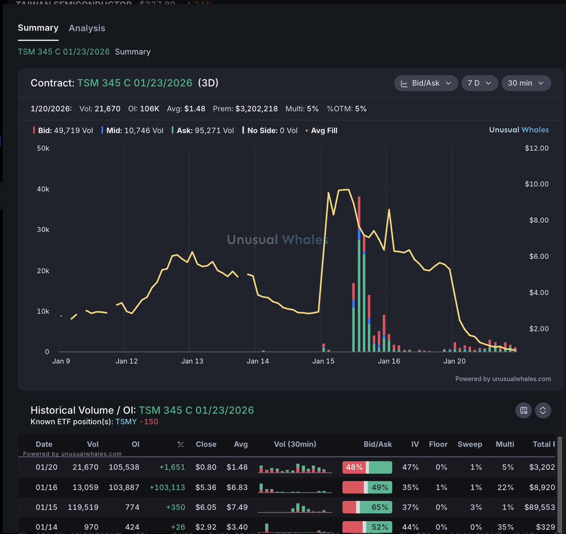
Task: Open the 30 min interval dropdown
Action: [x=526, y=83]
